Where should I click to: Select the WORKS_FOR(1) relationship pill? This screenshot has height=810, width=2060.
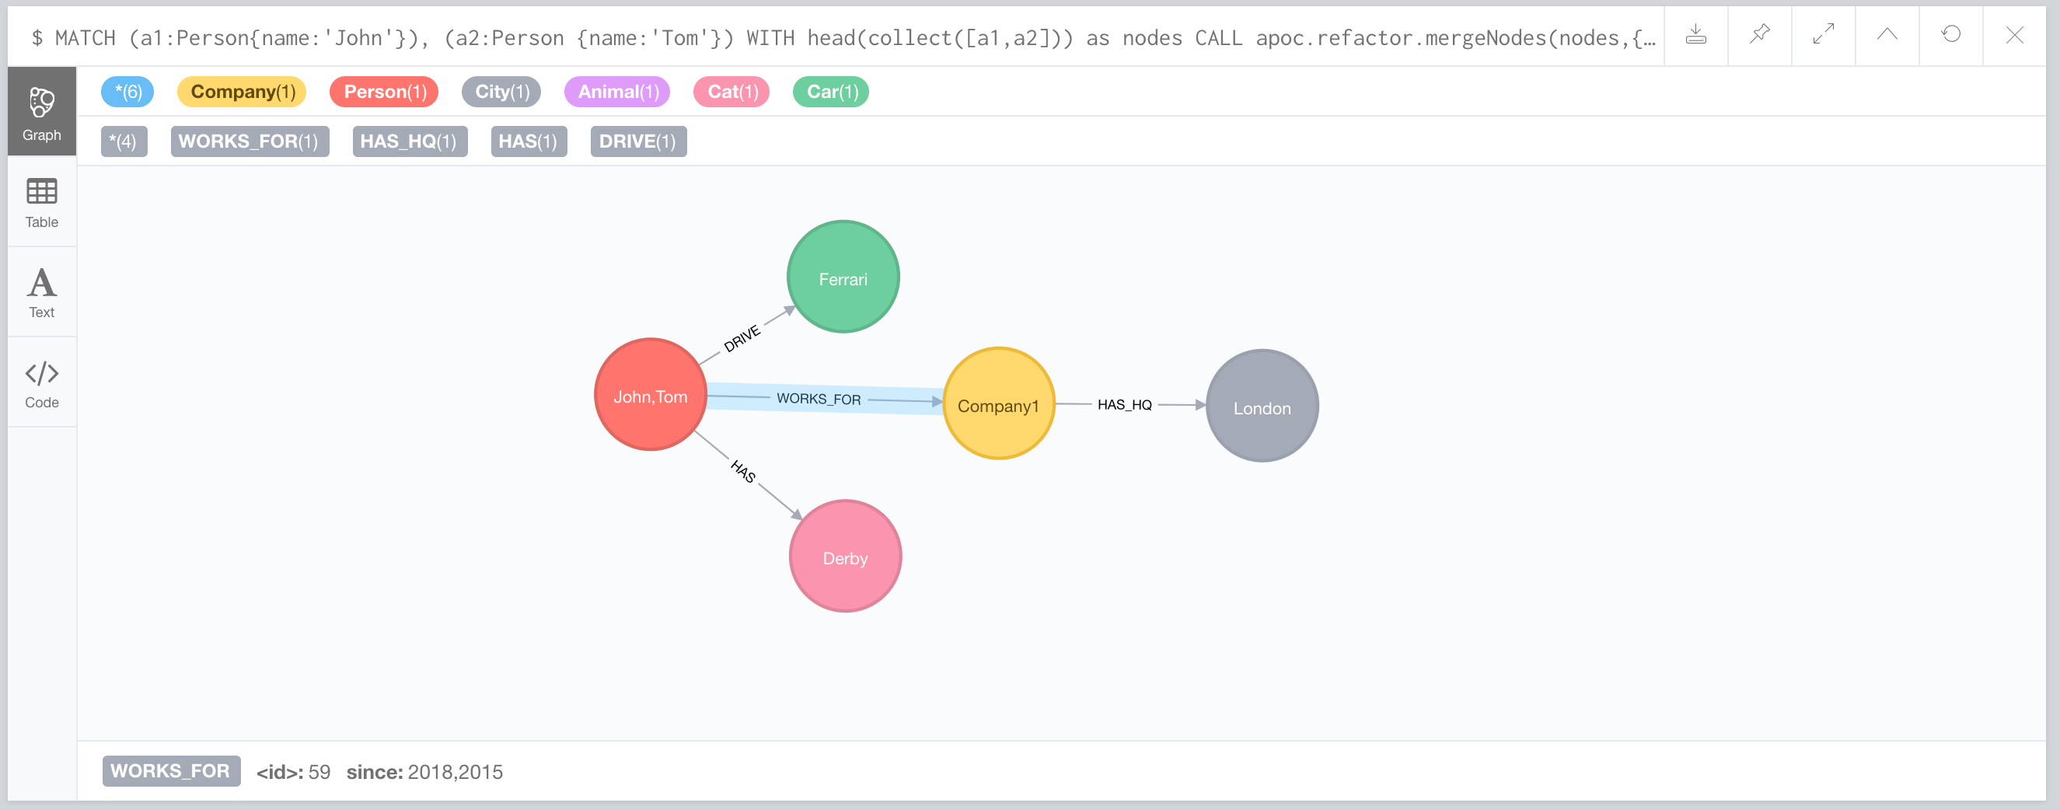[250, 141]
